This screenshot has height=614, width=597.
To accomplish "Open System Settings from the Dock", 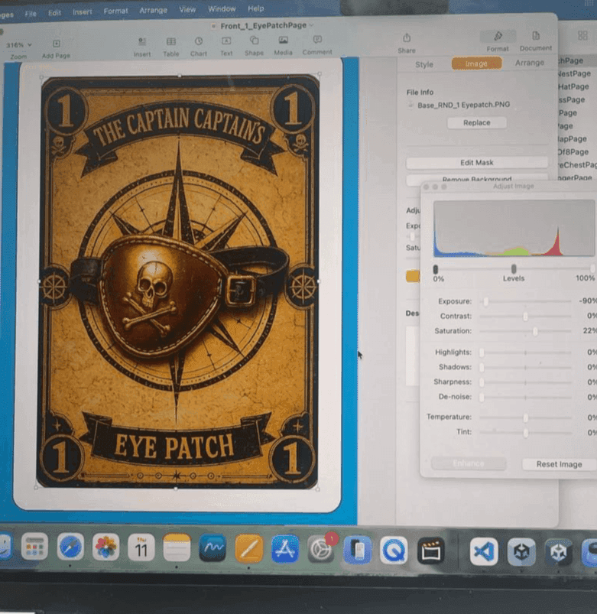I will coord(320,550).
